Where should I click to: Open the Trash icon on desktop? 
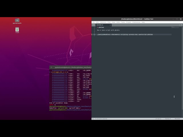click(17, 30)
